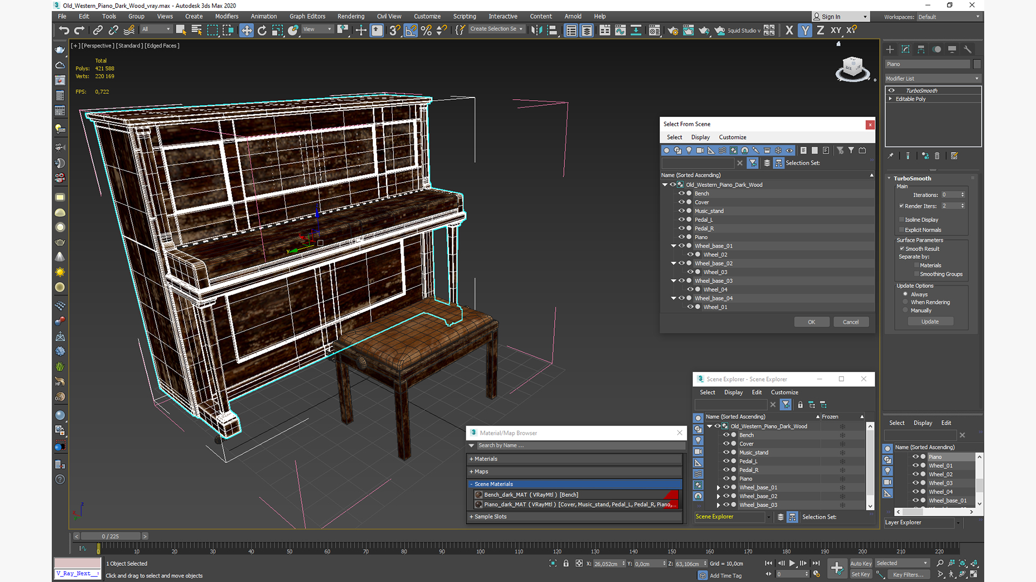Open the Workspaces Default dropdown
This screenshot has width=1036, height=582.
[949, 17]
